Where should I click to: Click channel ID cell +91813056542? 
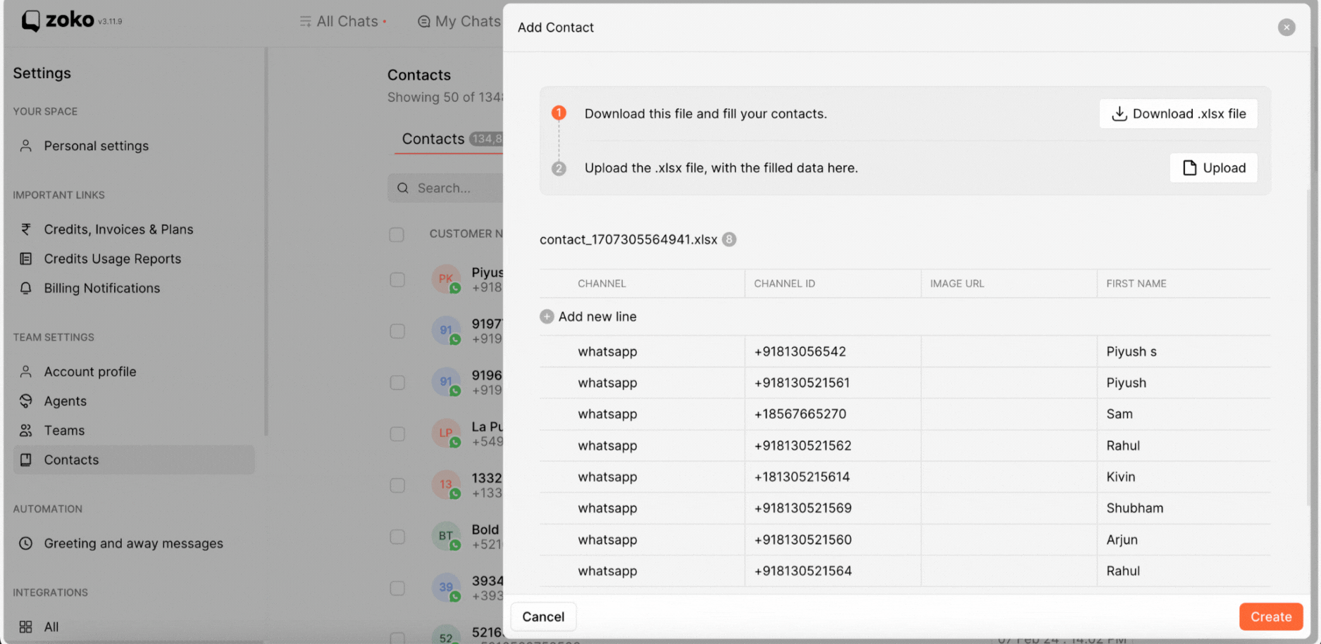pyautogui.click(x=833, y=351)
